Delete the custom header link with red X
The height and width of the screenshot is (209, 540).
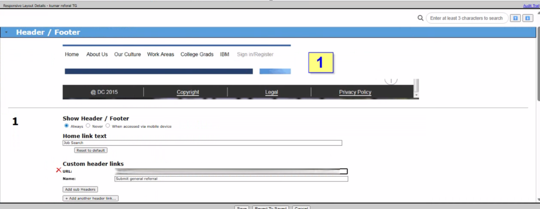(59, 170)
